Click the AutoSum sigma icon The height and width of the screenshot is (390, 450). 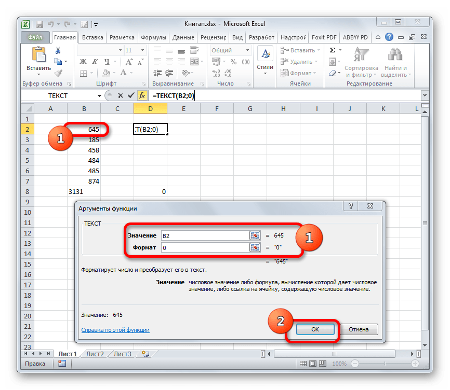click(x=332, y=50)
